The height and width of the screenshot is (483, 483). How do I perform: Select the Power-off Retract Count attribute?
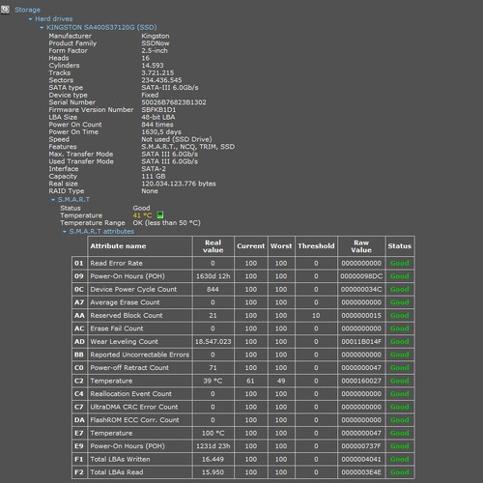pos(129,368)
